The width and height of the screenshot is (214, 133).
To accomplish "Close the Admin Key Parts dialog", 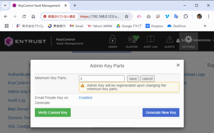I will click(x=178, y=65).
